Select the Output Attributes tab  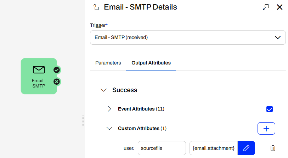point(151,63)
